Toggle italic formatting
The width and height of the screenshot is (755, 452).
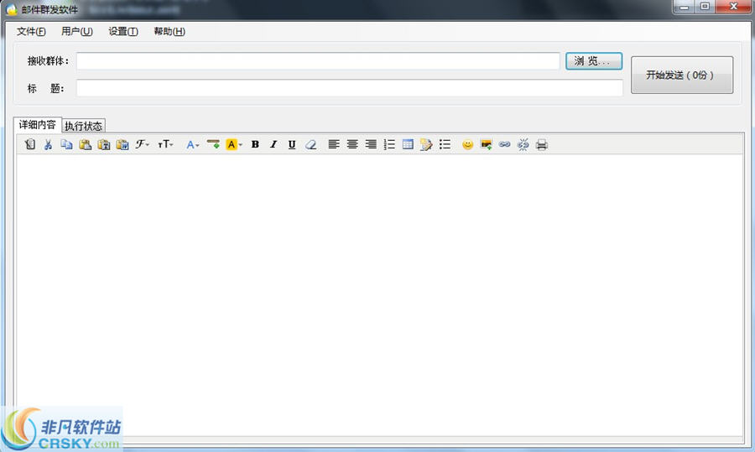point(273,144)
